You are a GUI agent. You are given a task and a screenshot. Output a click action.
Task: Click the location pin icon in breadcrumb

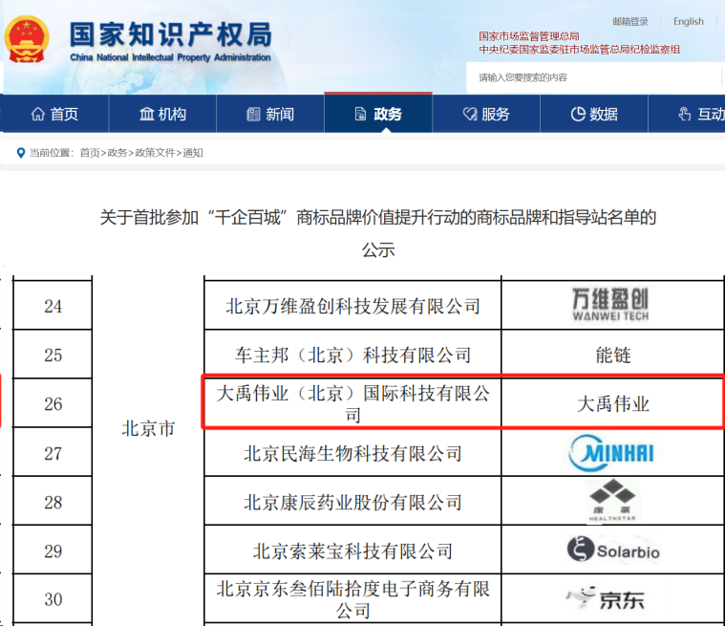20,153
